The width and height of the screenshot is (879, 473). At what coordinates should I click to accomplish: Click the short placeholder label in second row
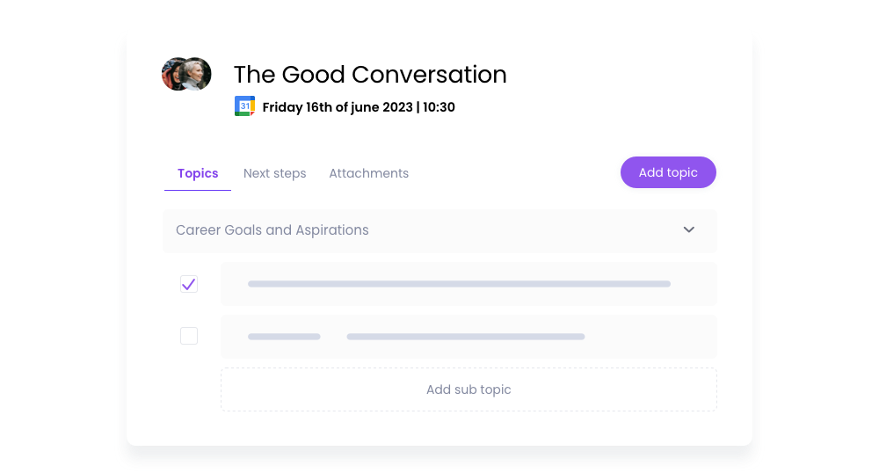point(284,337)
